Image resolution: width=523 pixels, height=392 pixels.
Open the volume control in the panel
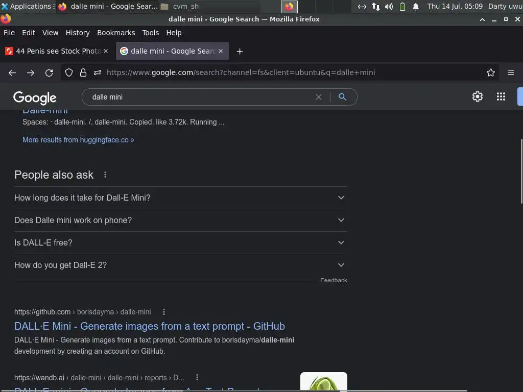coord(389,6)
